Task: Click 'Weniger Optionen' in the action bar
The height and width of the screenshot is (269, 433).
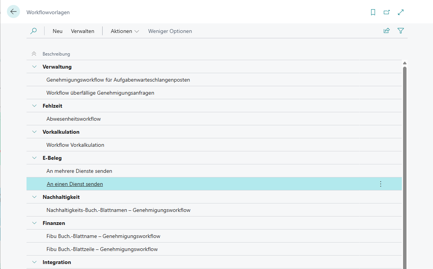Action: coord(170,31)
